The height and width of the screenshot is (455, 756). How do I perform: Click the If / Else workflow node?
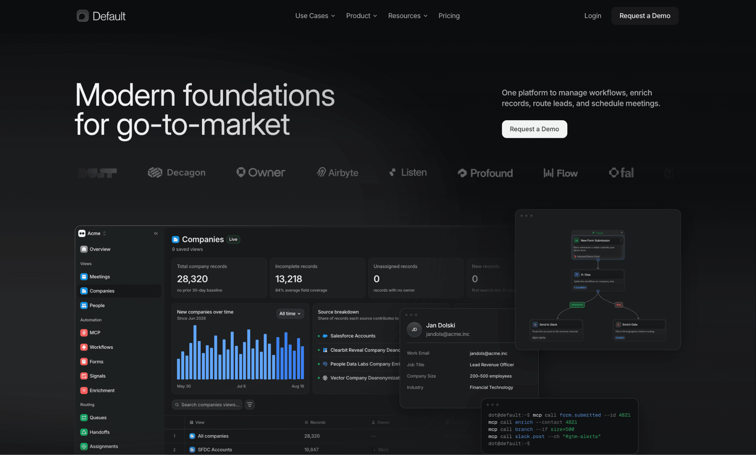(598, 280)
